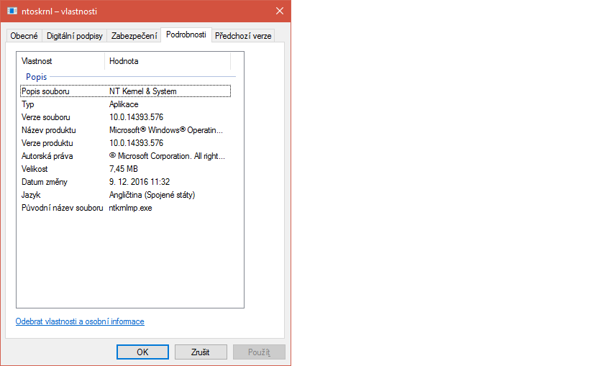Select the Název produktu label
The width and height of the screenshot is (589, 366).
point(48,130)
